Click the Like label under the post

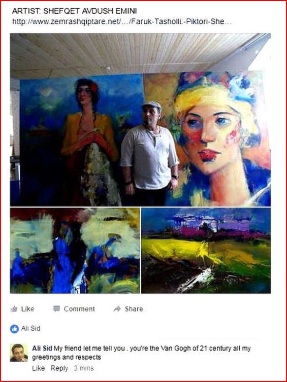point(27,309)
